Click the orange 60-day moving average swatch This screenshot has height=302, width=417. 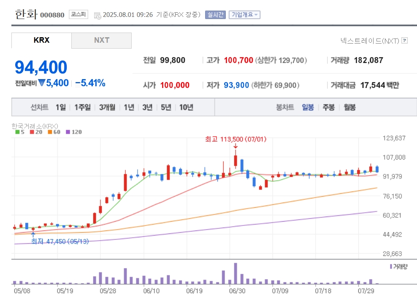point(50,132)
